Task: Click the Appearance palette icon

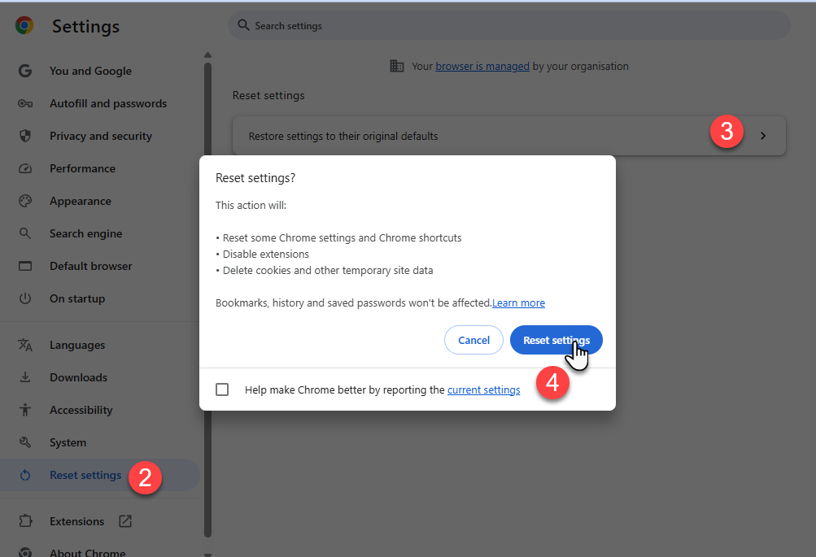Action: click(25, 201)
